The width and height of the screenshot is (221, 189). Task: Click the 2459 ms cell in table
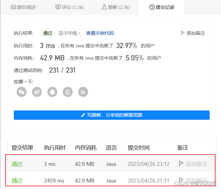pyautogui.click(x=54, y=181)
